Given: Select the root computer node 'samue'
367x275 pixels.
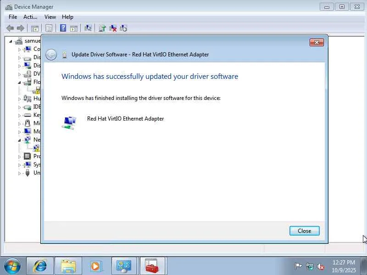Looking at the screenshot, I should pyautogui.click(x=33, y=41).
